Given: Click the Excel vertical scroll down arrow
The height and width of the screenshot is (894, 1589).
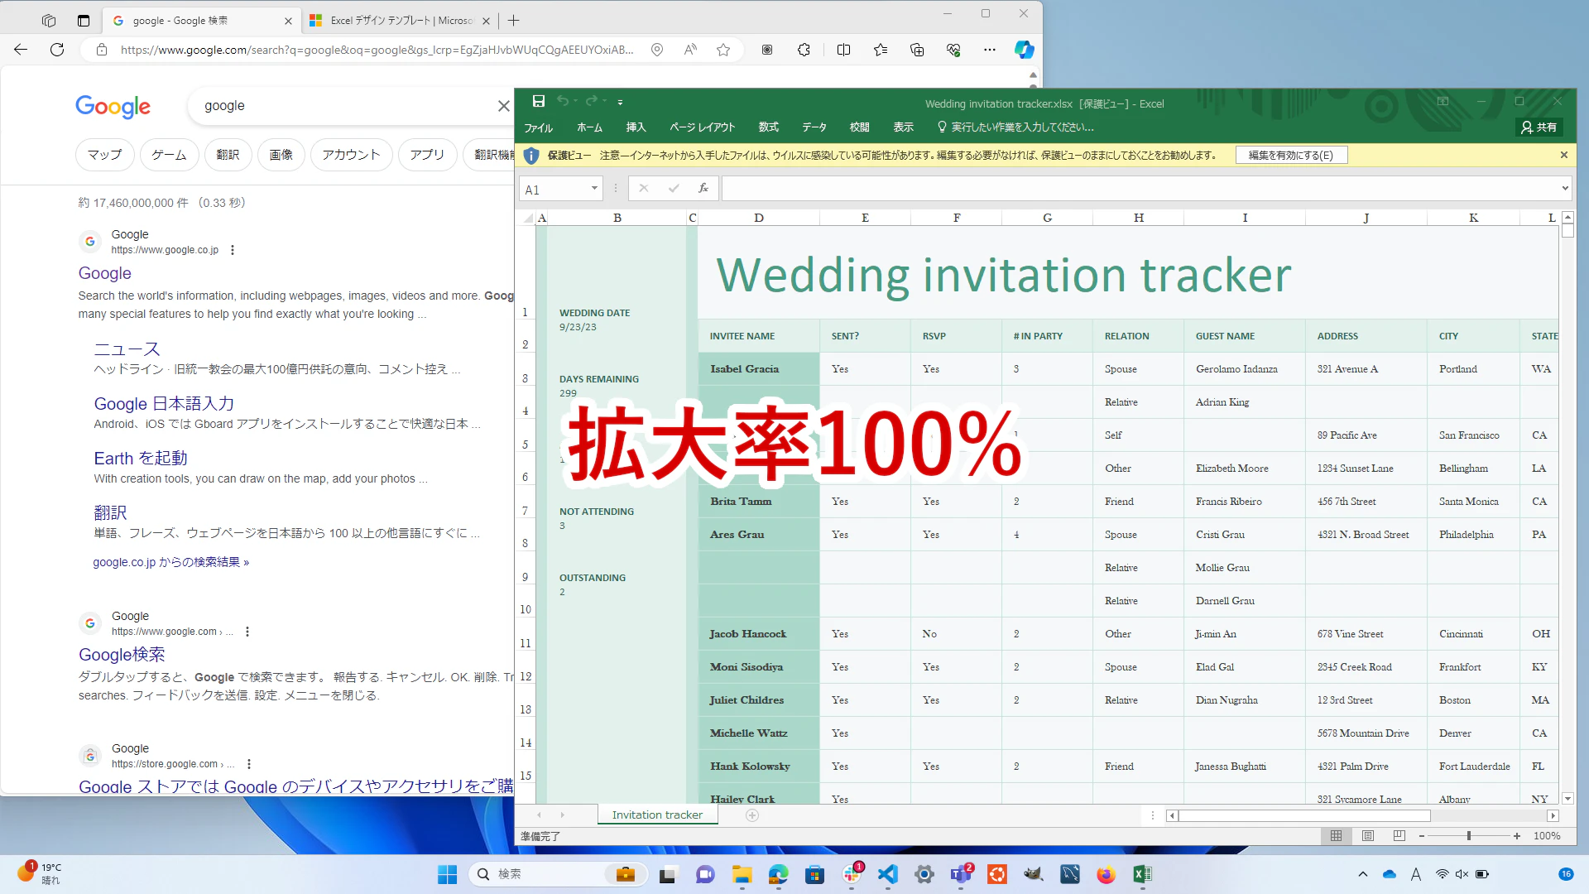Looking at the screenshot, I should [x=1567, y=799].
